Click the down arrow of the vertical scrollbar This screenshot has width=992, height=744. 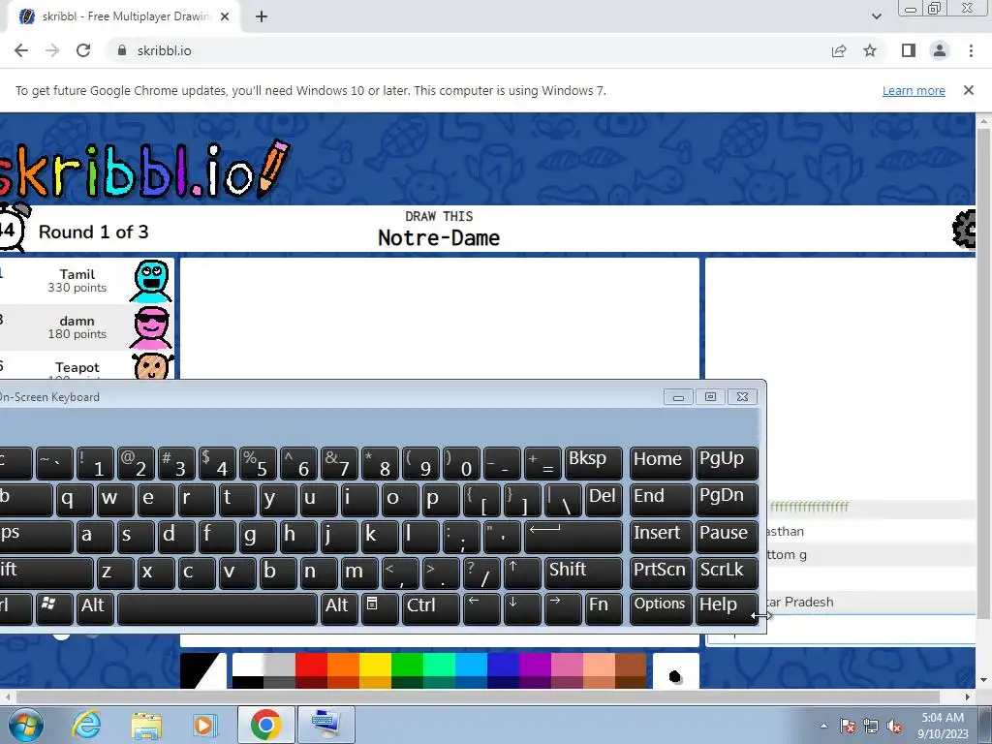pyautogui.click(x=984, y=681)
